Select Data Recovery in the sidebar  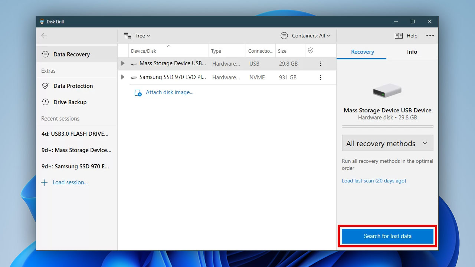click(x=71, y=55)
